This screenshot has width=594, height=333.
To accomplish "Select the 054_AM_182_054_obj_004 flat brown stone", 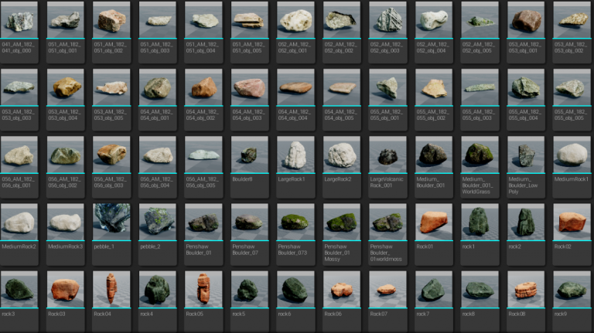I will coord(295,87).
